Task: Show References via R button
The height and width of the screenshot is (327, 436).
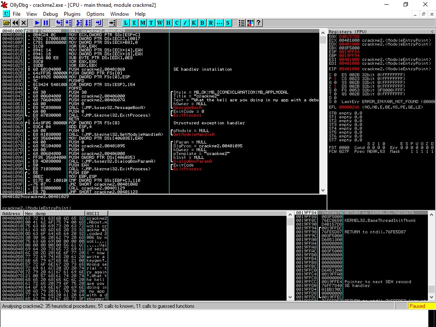Action: point(211,23)
